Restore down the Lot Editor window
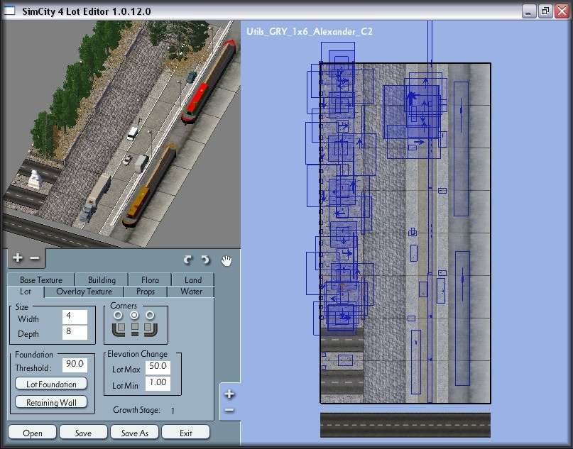The height and width of the screenshot is (449, 573). [x=545, y=11]
